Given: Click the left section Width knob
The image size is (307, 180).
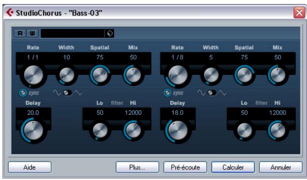Looking at the screenshot, I should 67,75.
